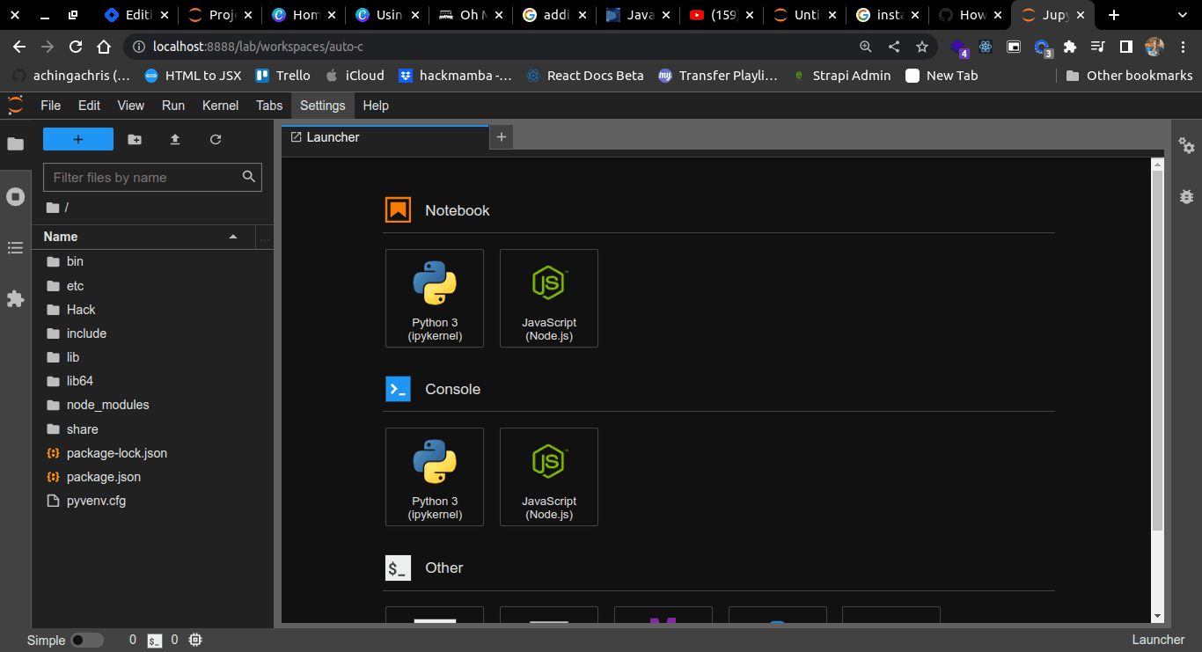Open the Table of Contents sidebar icon
This screenshot has width=1202, height=652.
15,248
